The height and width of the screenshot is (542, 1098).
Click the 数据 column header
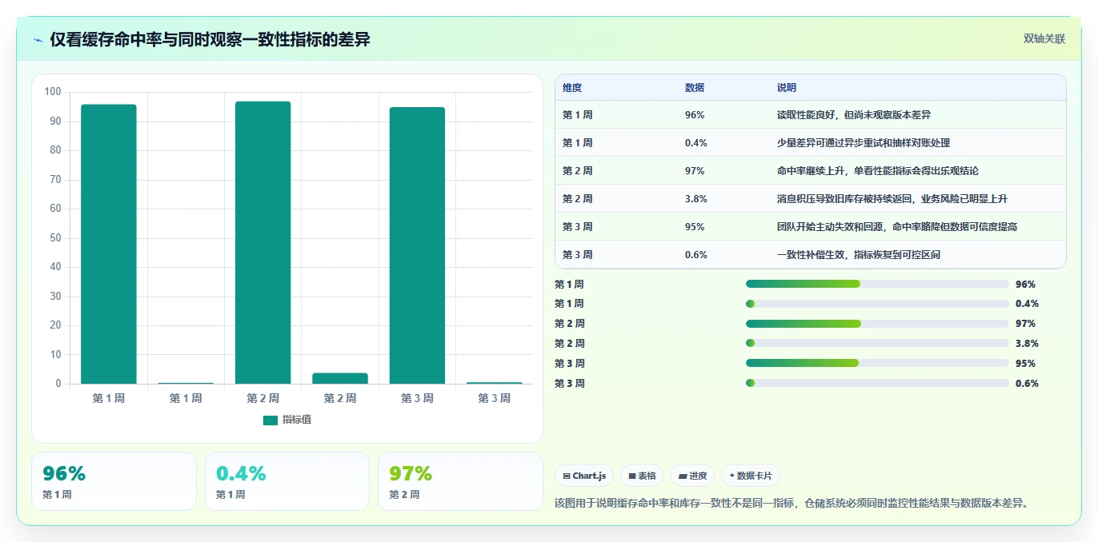[695, 88]
